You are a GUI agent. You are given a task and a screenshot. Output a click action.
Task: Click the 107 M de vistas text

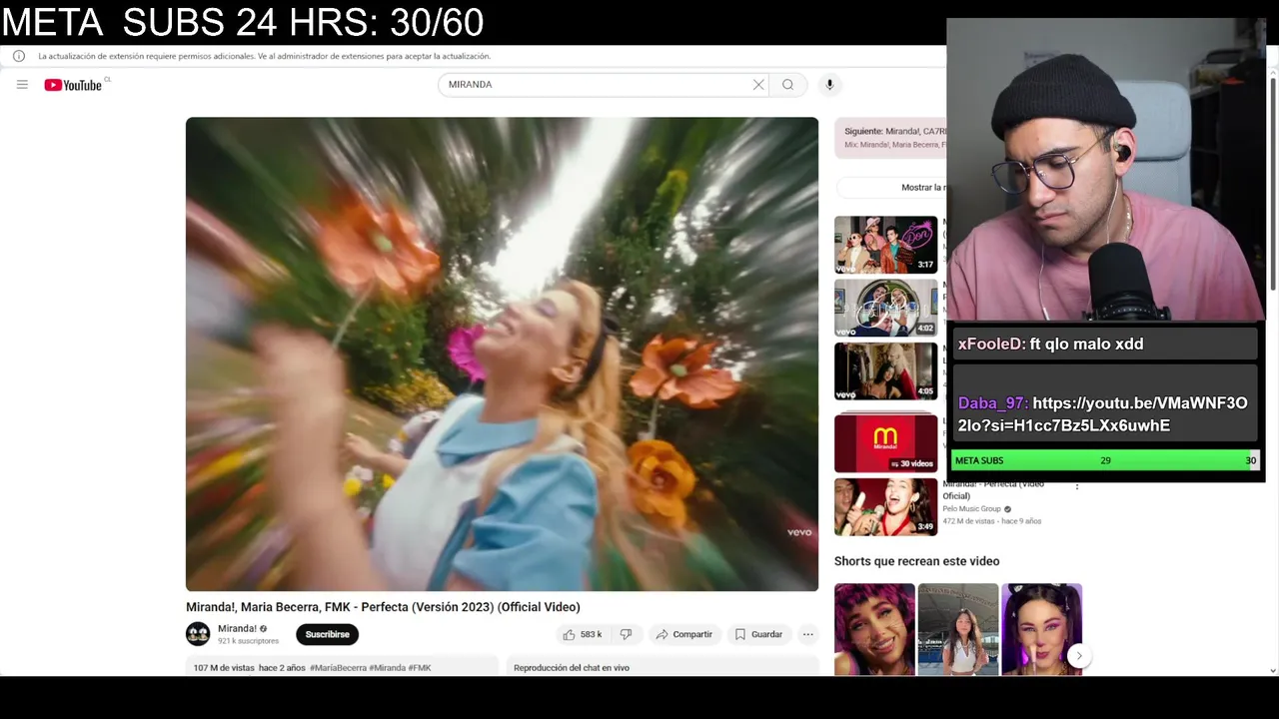tap(224, 668)
